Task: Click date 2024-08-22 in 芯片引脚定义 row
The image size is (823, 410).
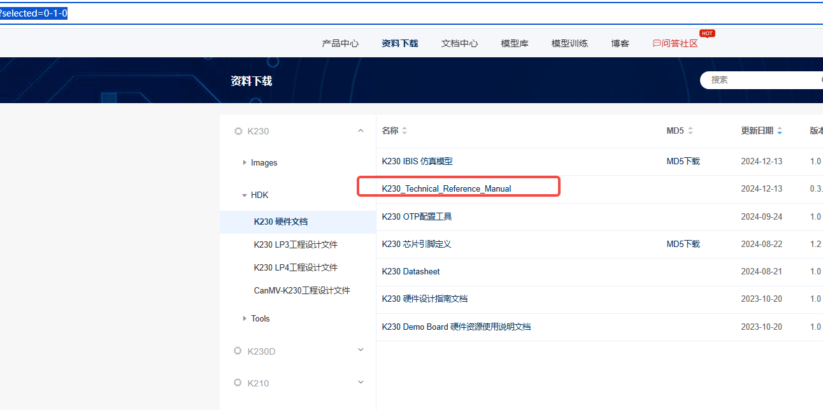Action: 761,244
